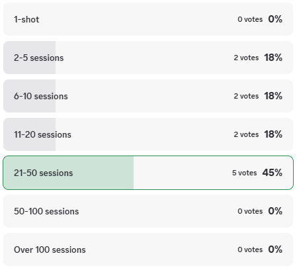Click the 0% figure on 1-shot row

(x=275, y=19)
